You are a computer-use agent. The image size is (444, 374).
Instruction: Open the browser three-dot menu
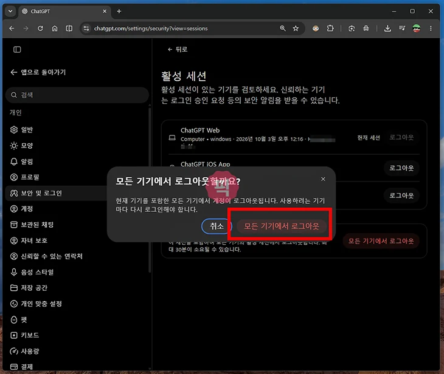pos(431,29)
